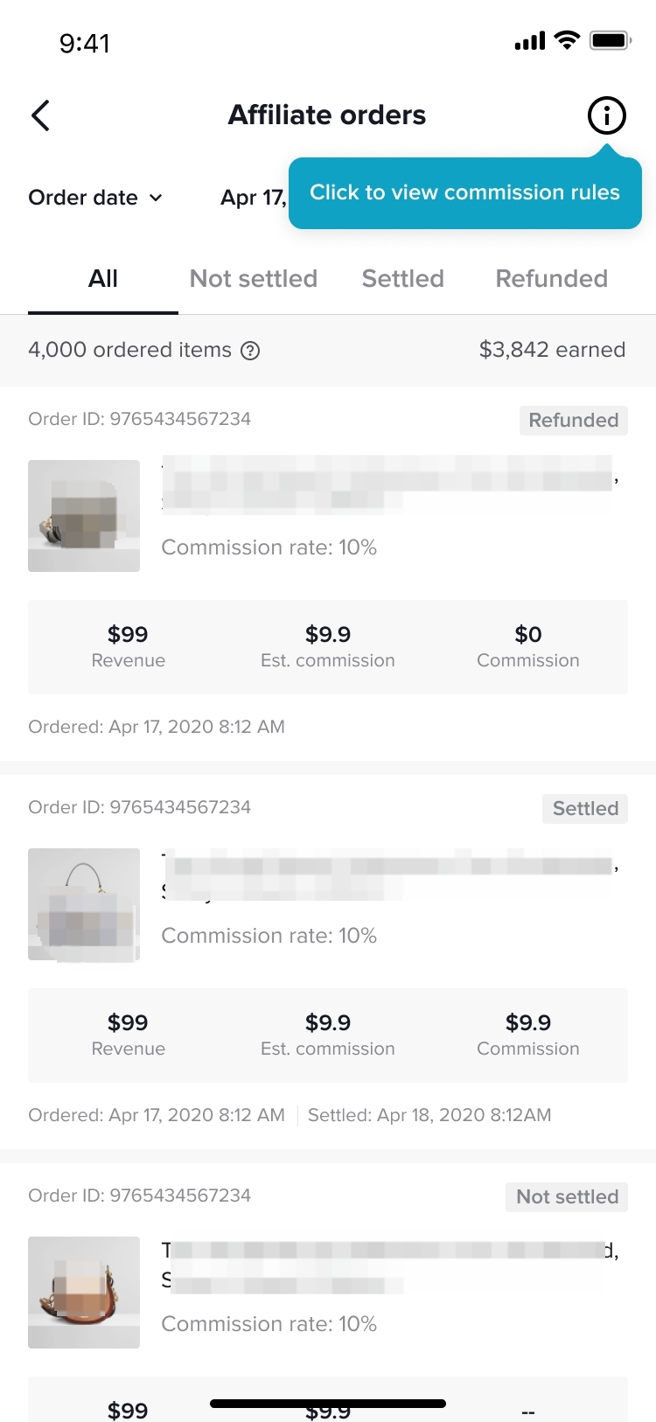The width and height of the screenshot is (656, 1422).
Task: Tap the Refunded status badge
Action: (573, 421)
